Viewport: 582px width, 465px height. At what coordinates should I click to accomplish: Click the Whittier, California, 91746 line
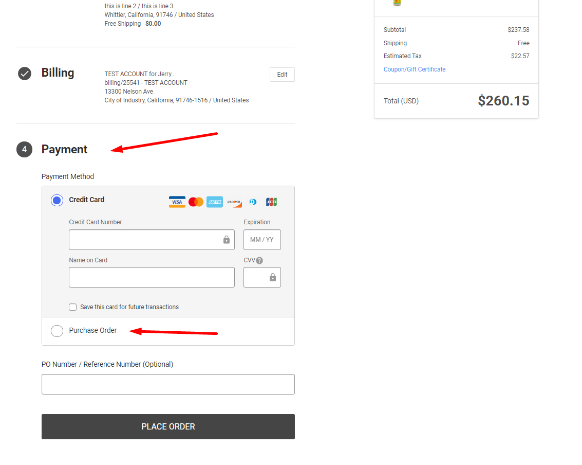(x=159, y=15)
